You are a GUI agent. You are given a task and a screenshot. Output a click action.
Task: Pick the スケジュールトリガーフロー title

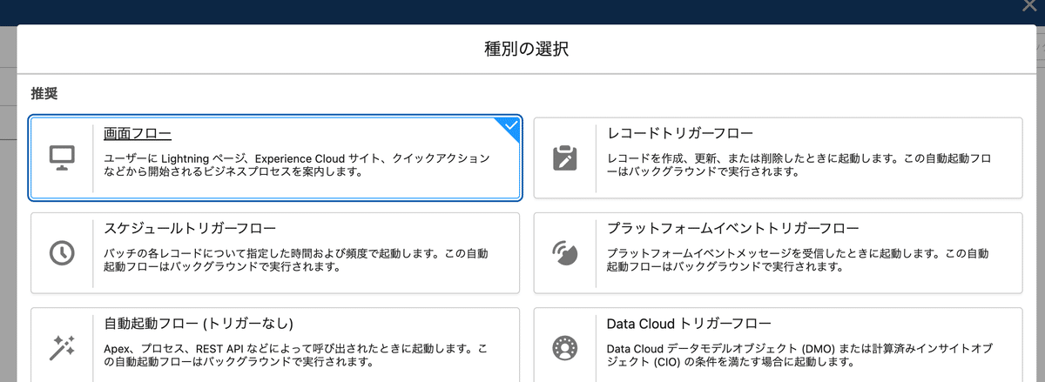pyautogui.click(x=190, y=229)
